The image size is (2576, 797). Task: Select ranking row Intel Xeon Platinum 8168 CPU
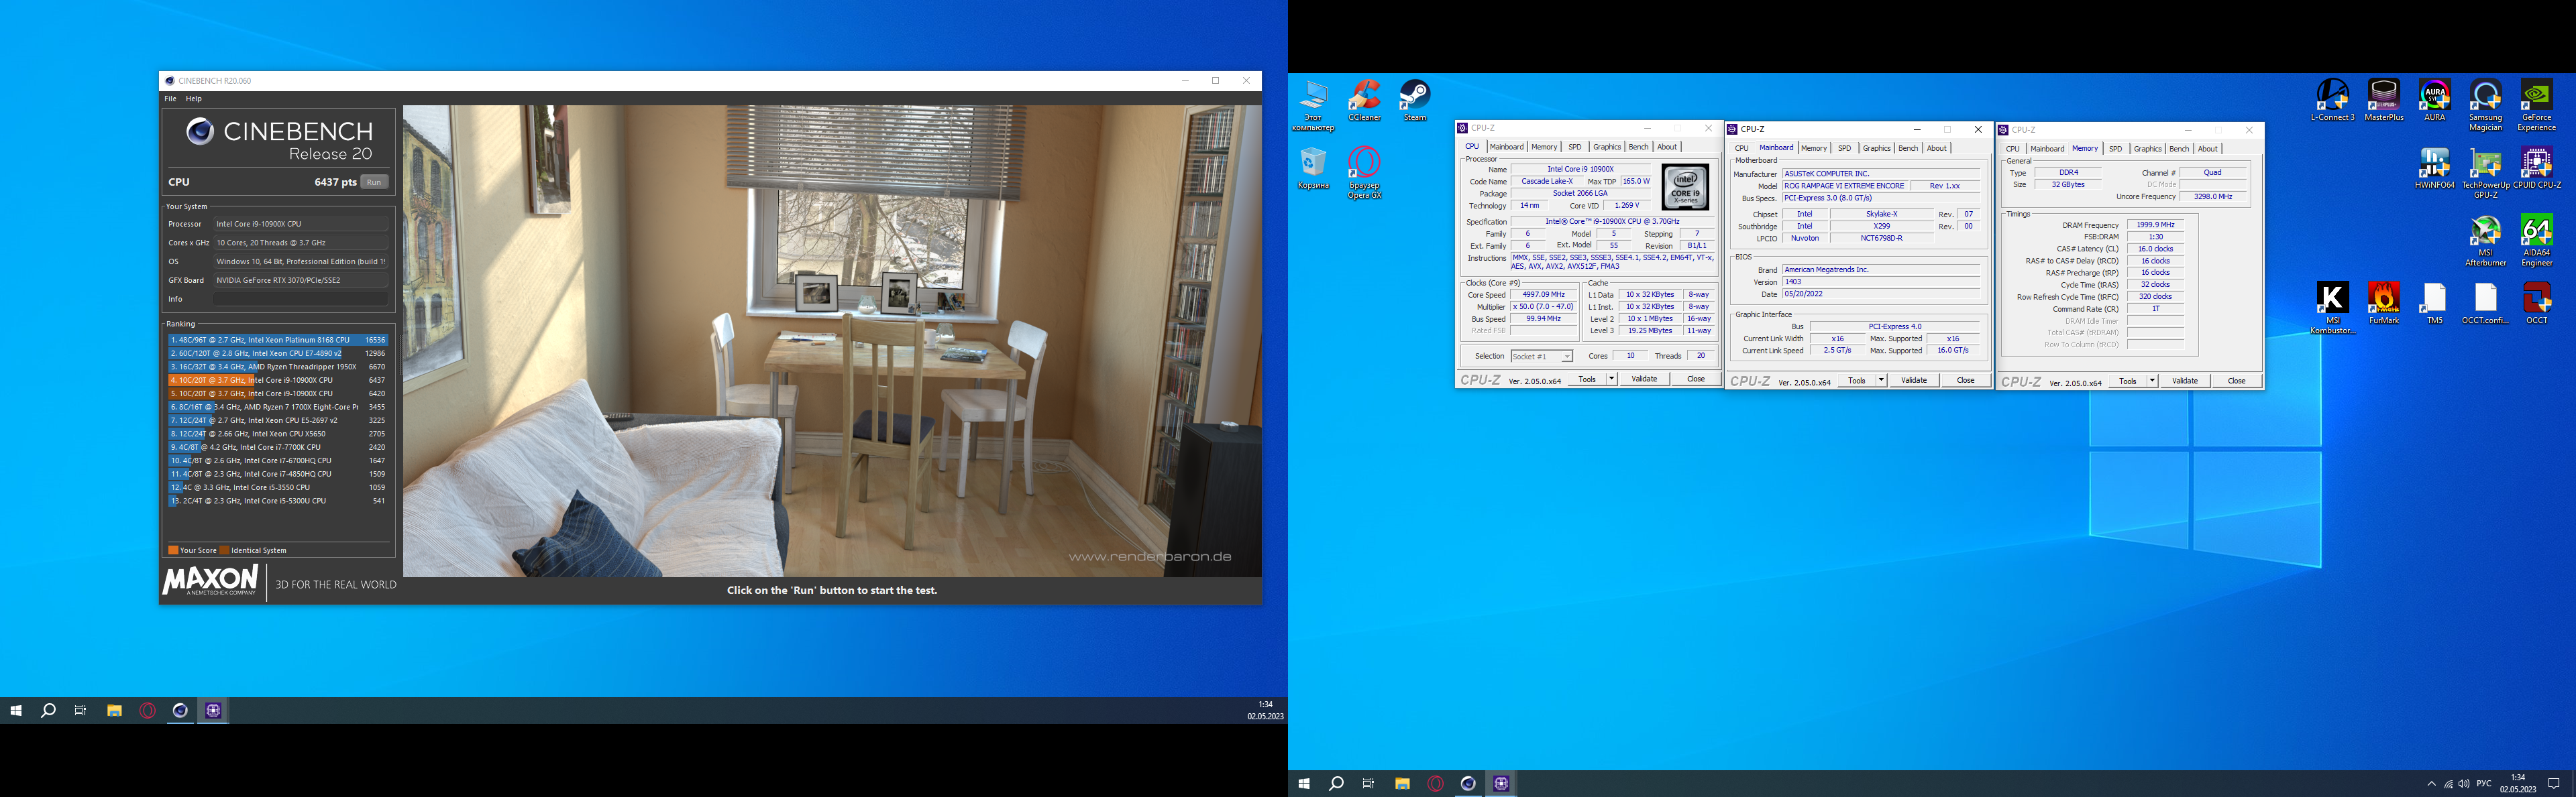coord(278,340)
